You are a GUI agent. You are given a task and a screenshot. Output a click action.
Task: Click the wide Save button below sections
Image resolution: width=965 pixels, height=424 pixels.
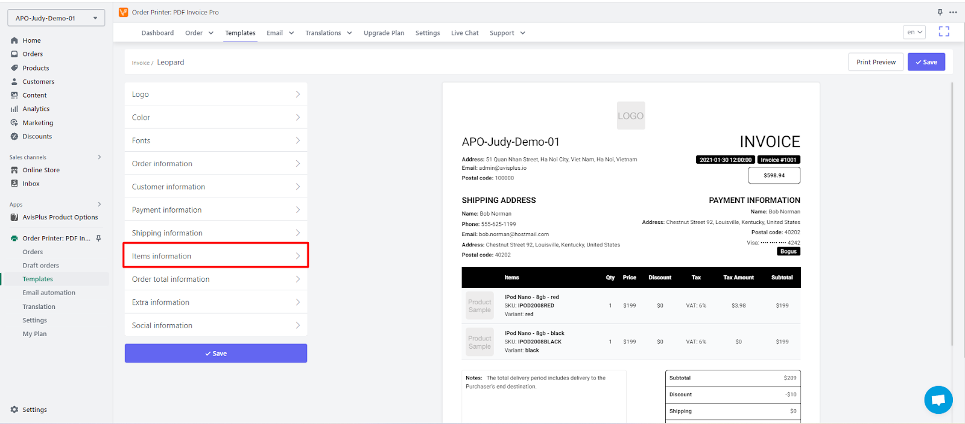(216, 354)
